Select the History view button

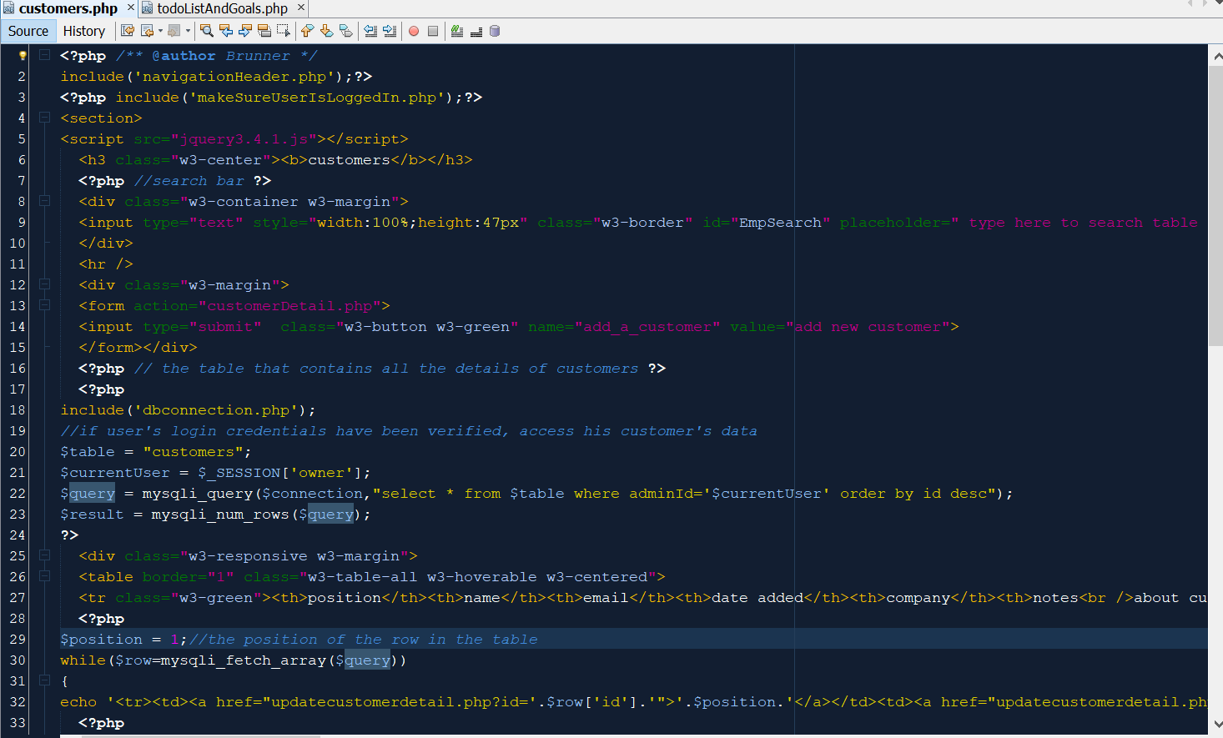click(x=84, y=31)
